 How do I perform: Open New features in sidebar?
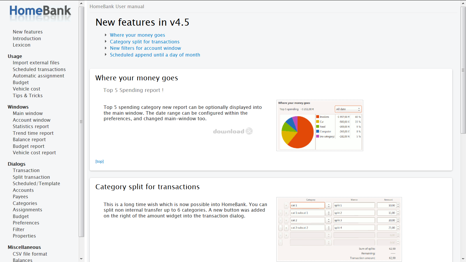(28, 32)
